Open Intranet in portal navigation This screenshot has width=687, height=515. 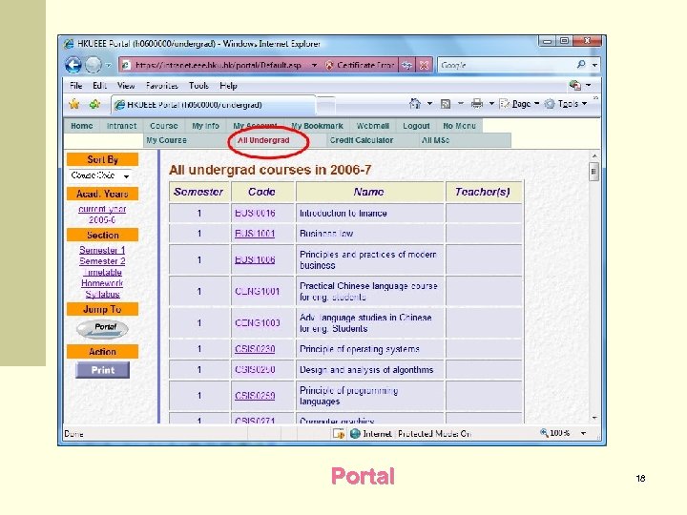pyautogui.click(x=121, y=126)
